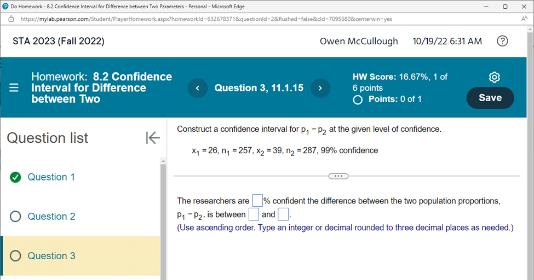Go to the previous question arrow

[198, 88]
